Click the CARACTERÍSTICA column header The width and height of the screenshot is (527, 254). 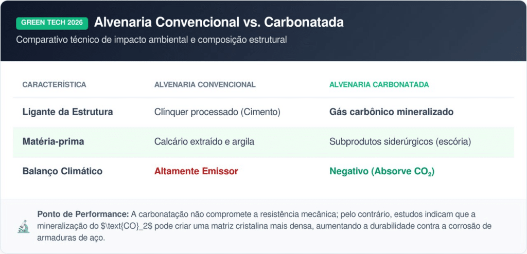click(x=55, y=84)
